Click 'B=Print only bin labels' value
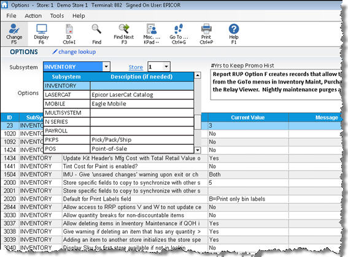 coord(237,199)
